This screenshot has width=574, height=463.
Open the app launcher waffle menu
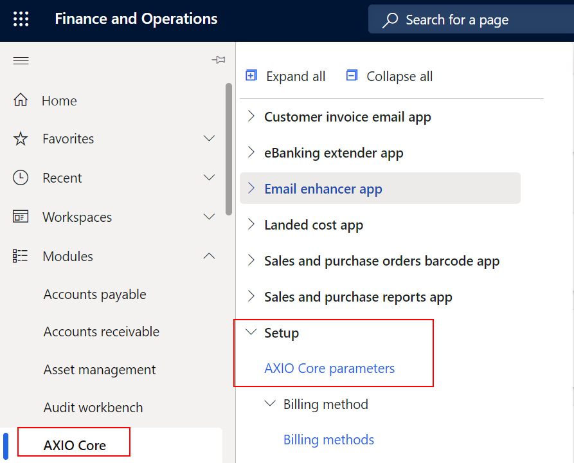click(21, 19)
